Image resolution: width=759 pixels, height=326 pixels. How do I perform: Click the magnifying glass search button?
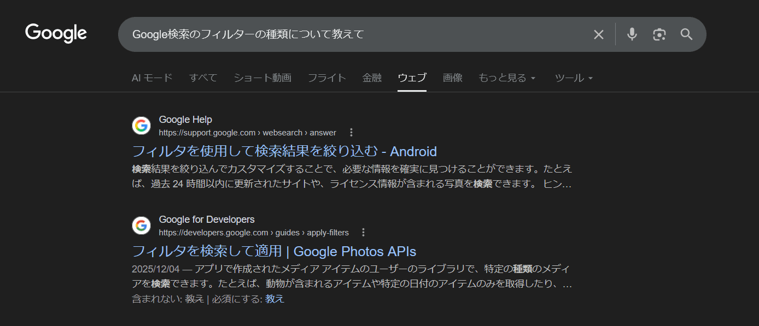tap(686, 34)
